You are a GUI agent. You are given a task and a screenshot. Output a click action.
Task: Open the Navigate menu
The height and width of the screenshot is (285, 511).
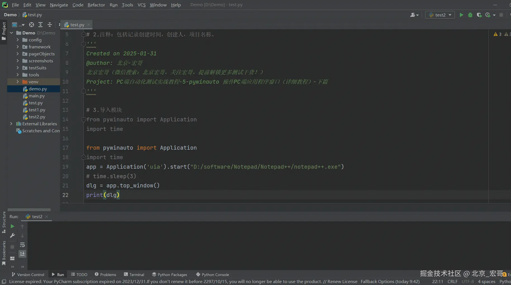pos(59,5)
